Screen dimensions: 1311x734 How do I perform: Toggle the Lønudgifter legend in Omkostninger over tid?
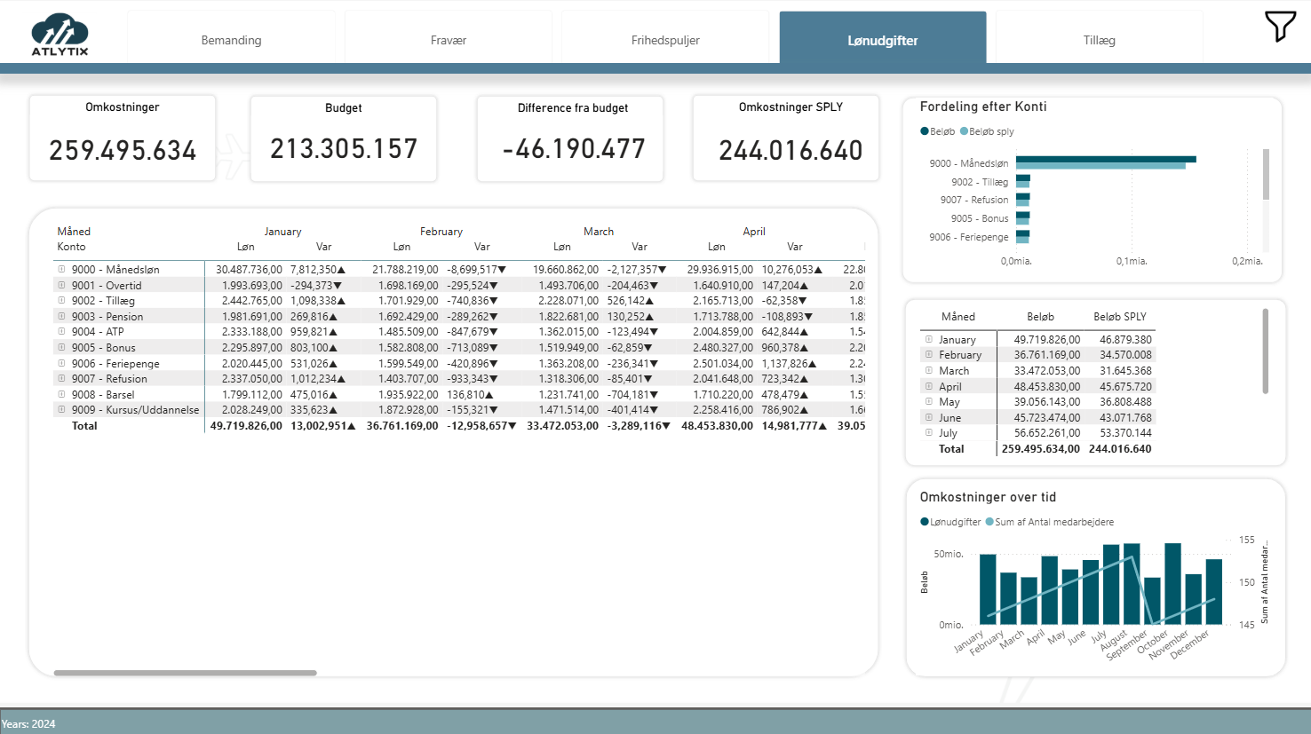pos(948,522)
